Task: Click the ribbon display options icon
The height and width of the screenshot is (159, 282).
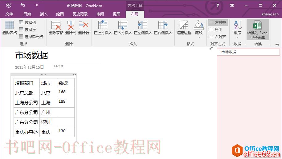Action: [232, 6]
